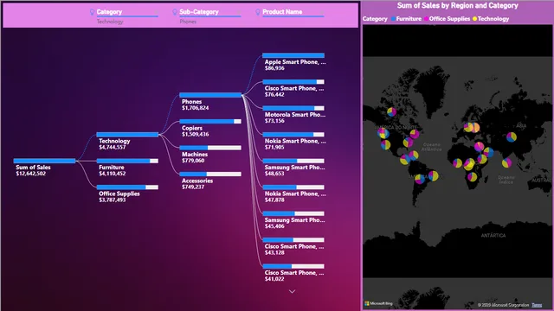
Task: Select Office Supplies in the map legend
Action: (447, 19)
